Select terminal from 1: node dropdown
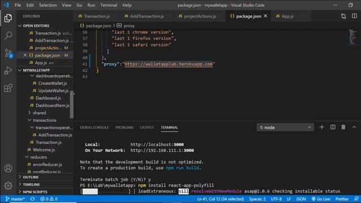361x203 pixels. 285,127
